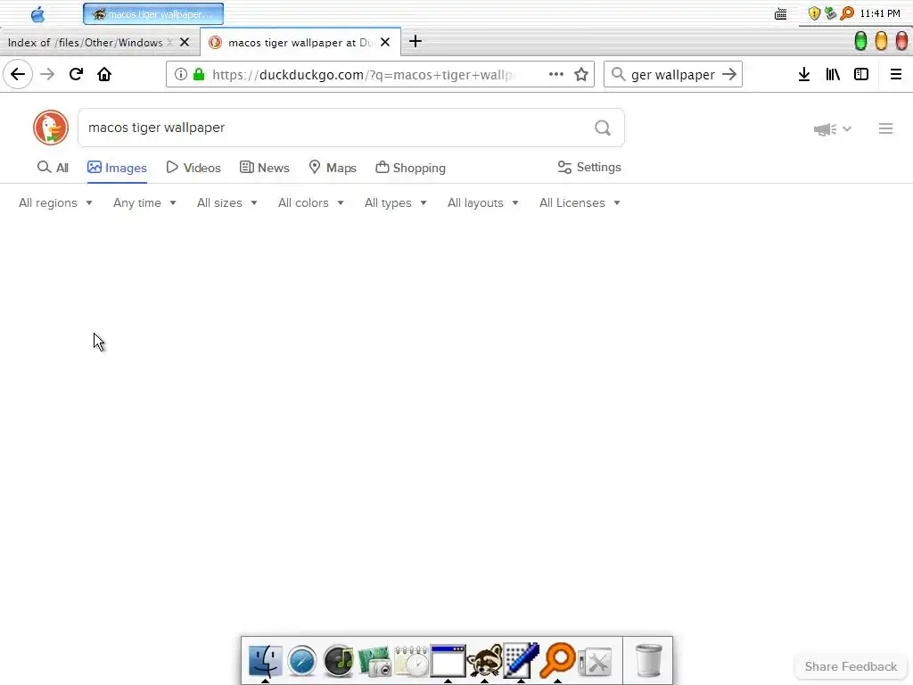Click the 11:41 PM clock
Image resolution: width=913 pixels, height=685 pixels.
880,13
